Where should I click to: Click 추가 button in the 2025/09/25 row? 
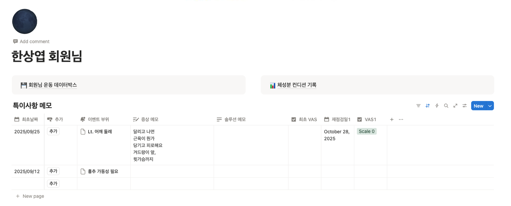point(53,131)
